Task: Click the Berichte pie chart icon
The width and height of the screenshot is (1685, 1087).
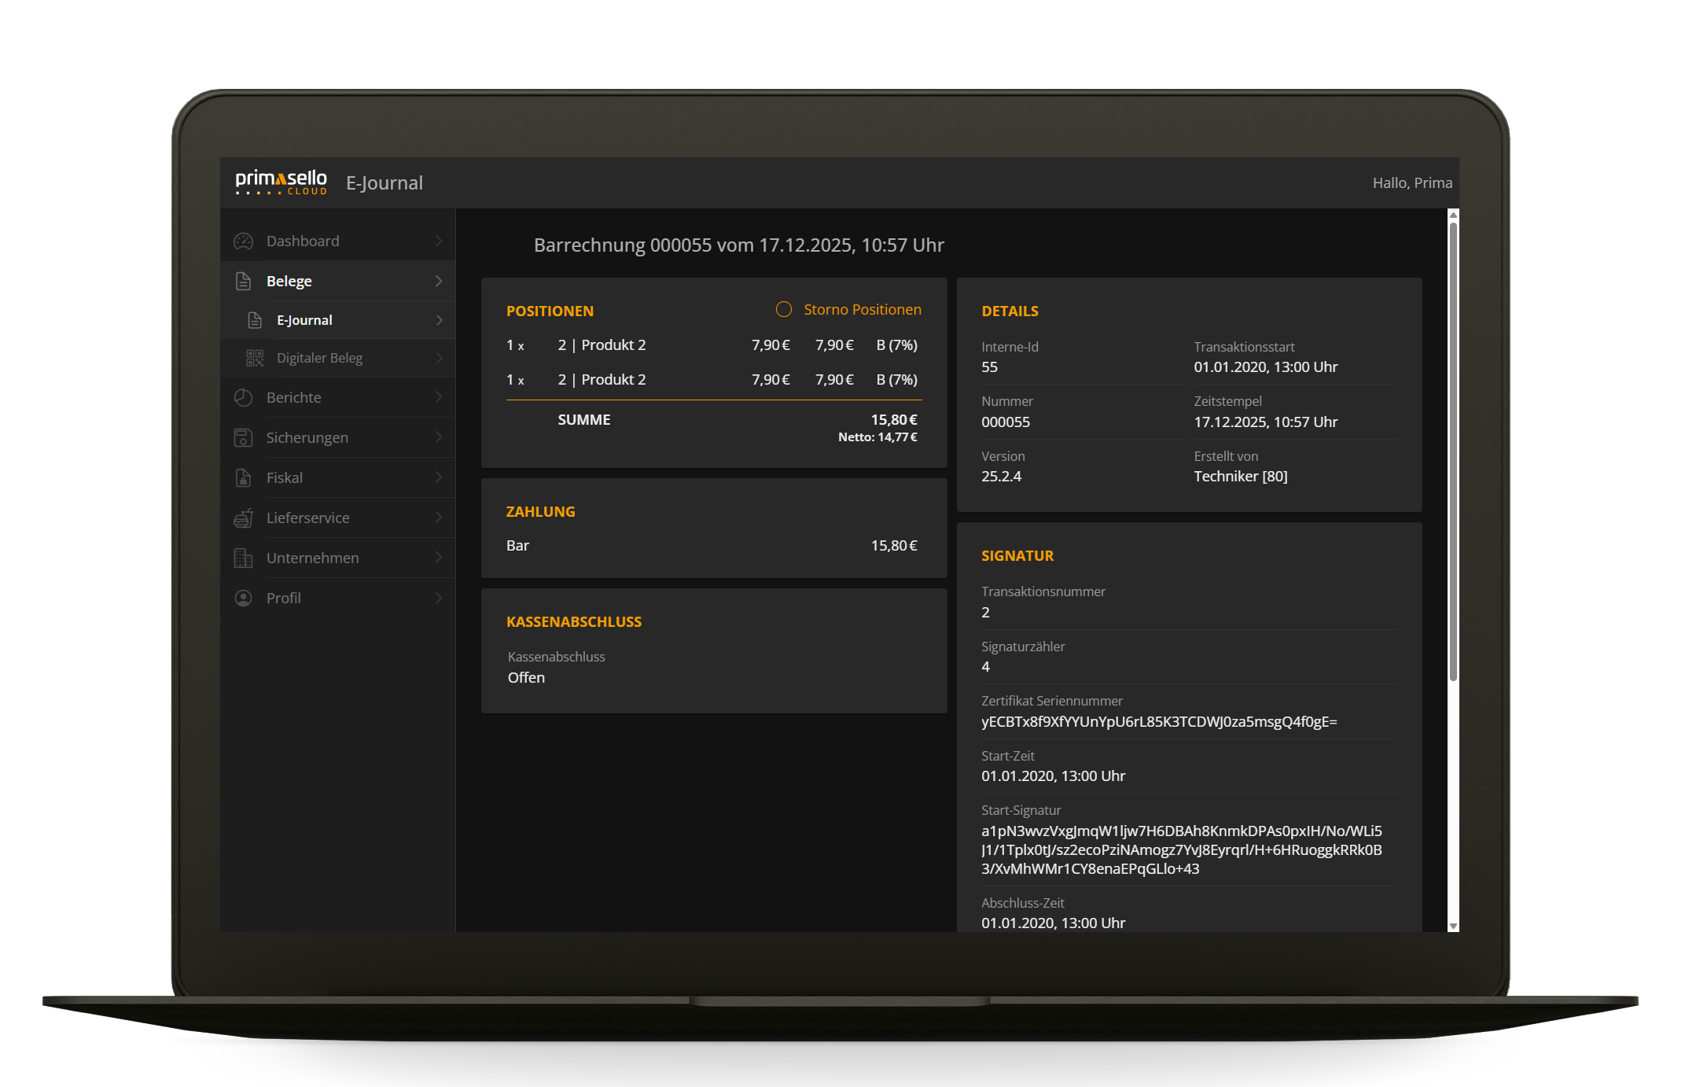Action: point(244,397)
